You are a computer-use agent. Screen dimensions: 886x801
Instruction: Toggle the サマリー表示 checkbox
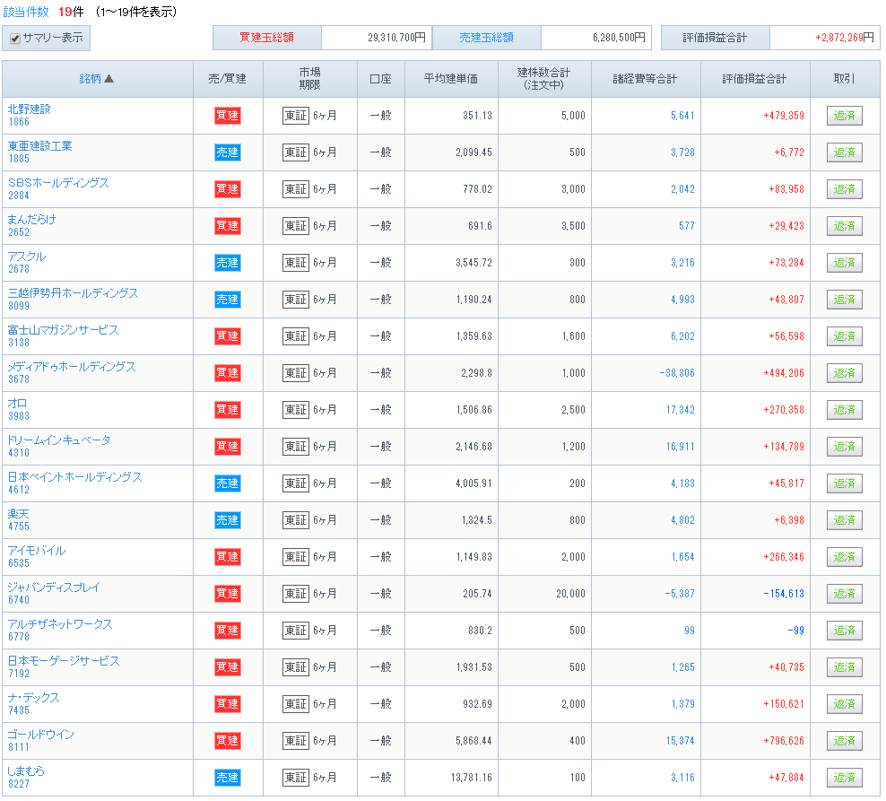point(15,39)
